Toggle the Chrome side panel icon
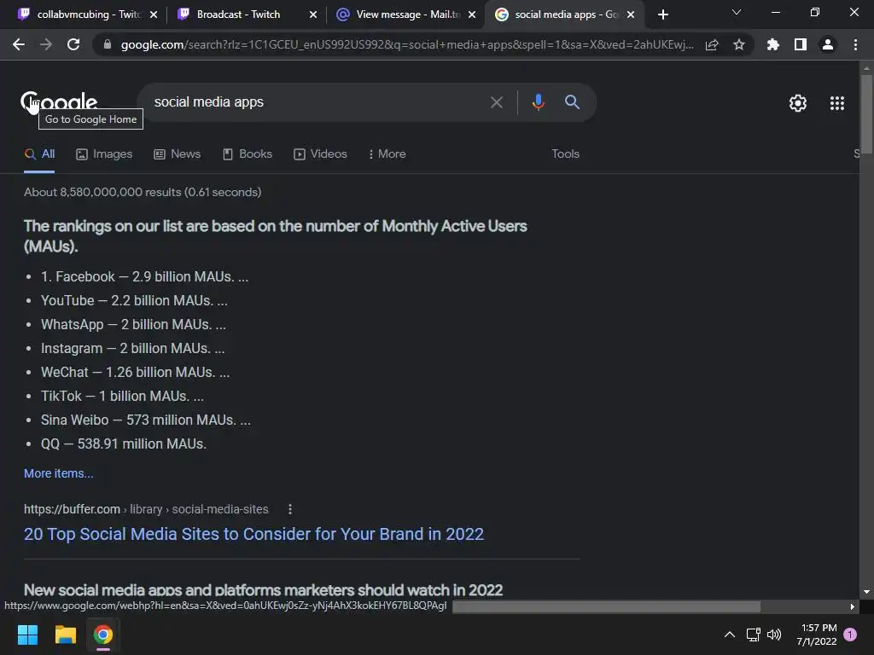 tap(801, 44)
